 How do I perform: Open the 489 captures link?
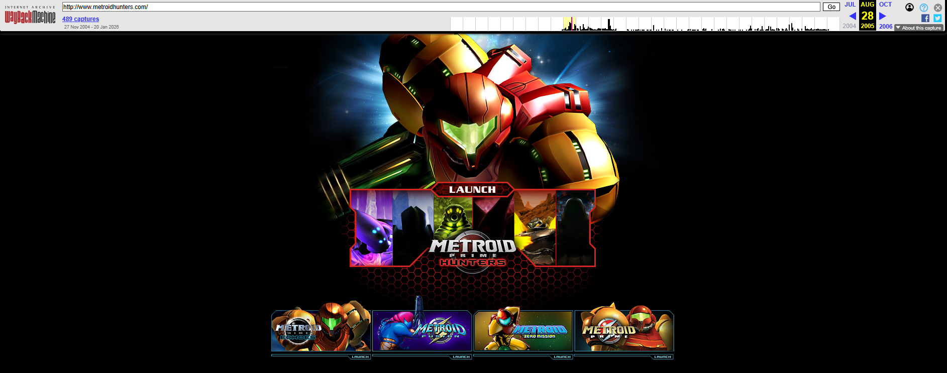click(80, 19)
